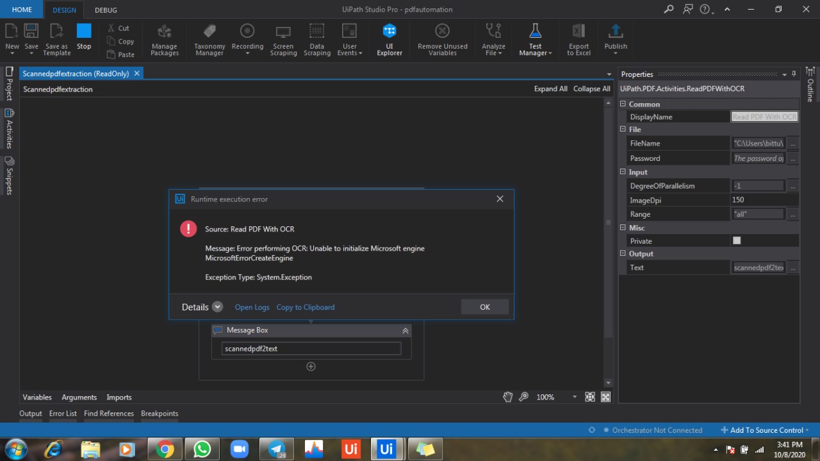
Task: Open UI Explorer
Action: point(389,40)
